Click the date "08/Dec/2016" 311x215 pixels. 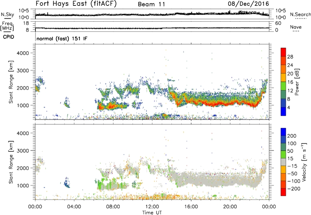tap(248, 4)
